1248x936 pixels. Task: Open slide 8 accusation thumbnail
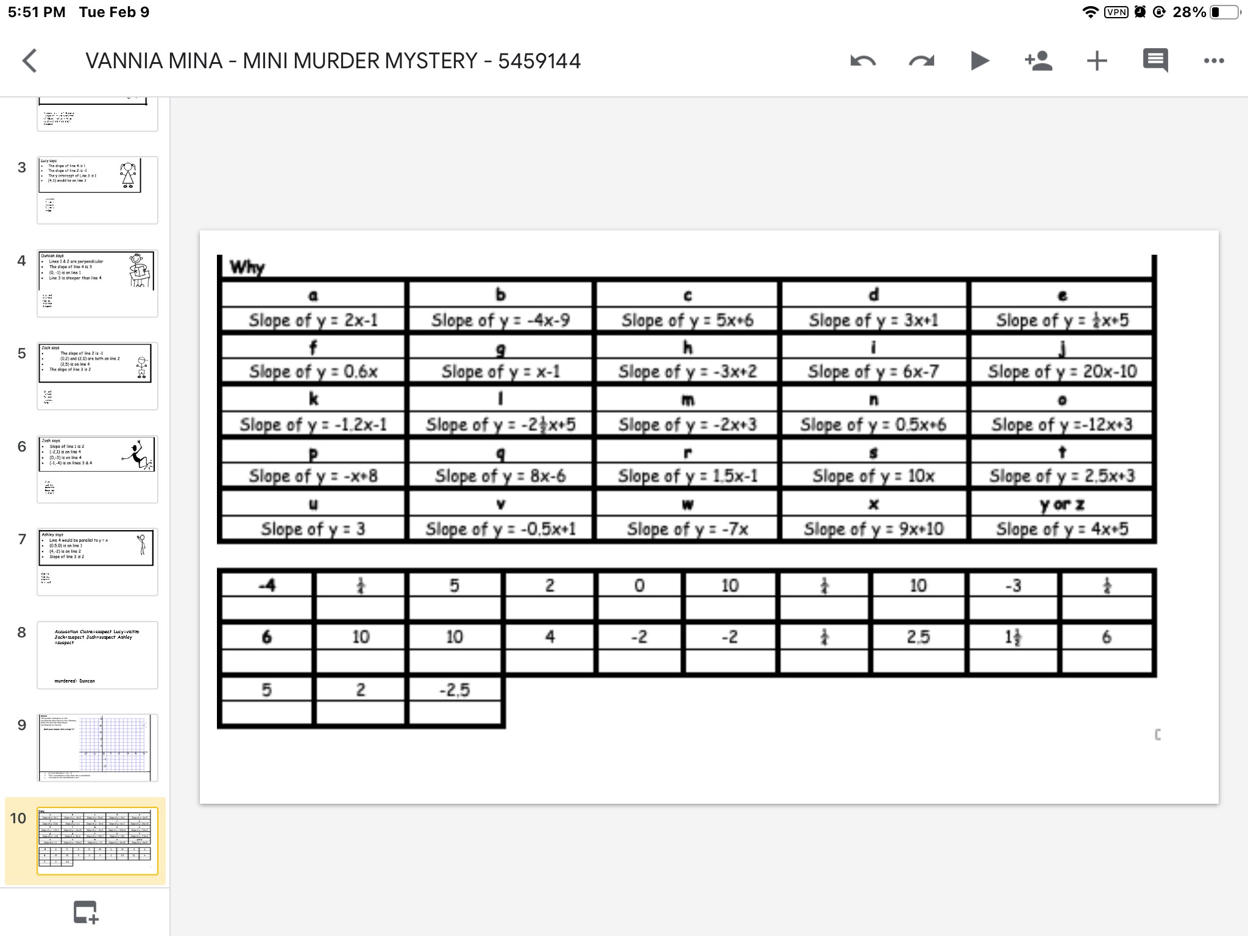point(97,654)
